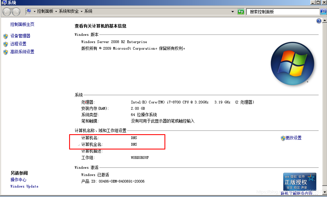Screen dimensions: 327x197
Task: Open the address bar history dropdown
Action: point(233,12)
